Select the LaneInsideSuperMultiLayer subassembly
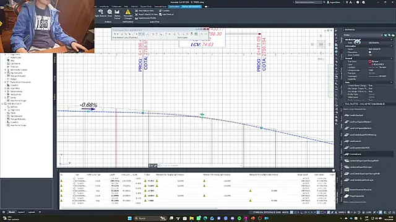This screenshot has height=222, width=396. tap(358, 167)
